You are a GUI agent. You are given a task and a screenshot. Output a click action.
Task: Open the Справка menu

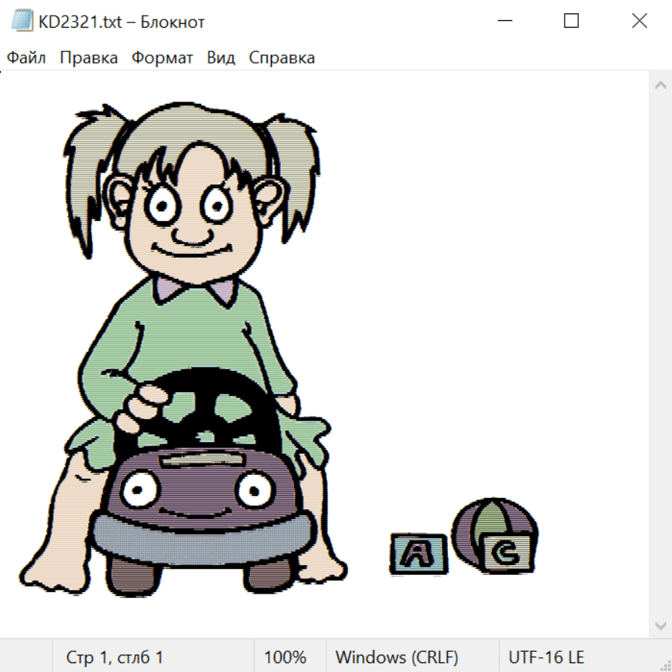pos(281,58)
